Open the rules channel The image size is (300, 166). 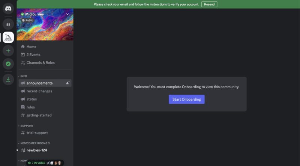click(30, 107)
